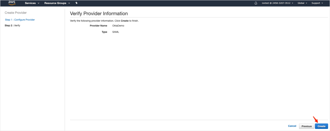Open the Support menu
Viewport: 330px width, 131px height.
coord(317,3)
